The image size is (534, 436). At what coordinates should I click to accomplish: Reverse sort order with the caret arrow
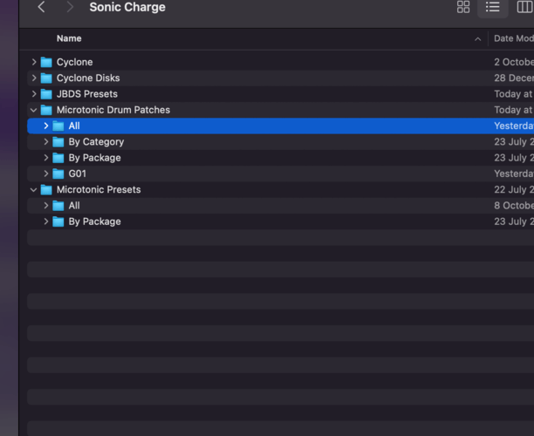click(478, 39)
